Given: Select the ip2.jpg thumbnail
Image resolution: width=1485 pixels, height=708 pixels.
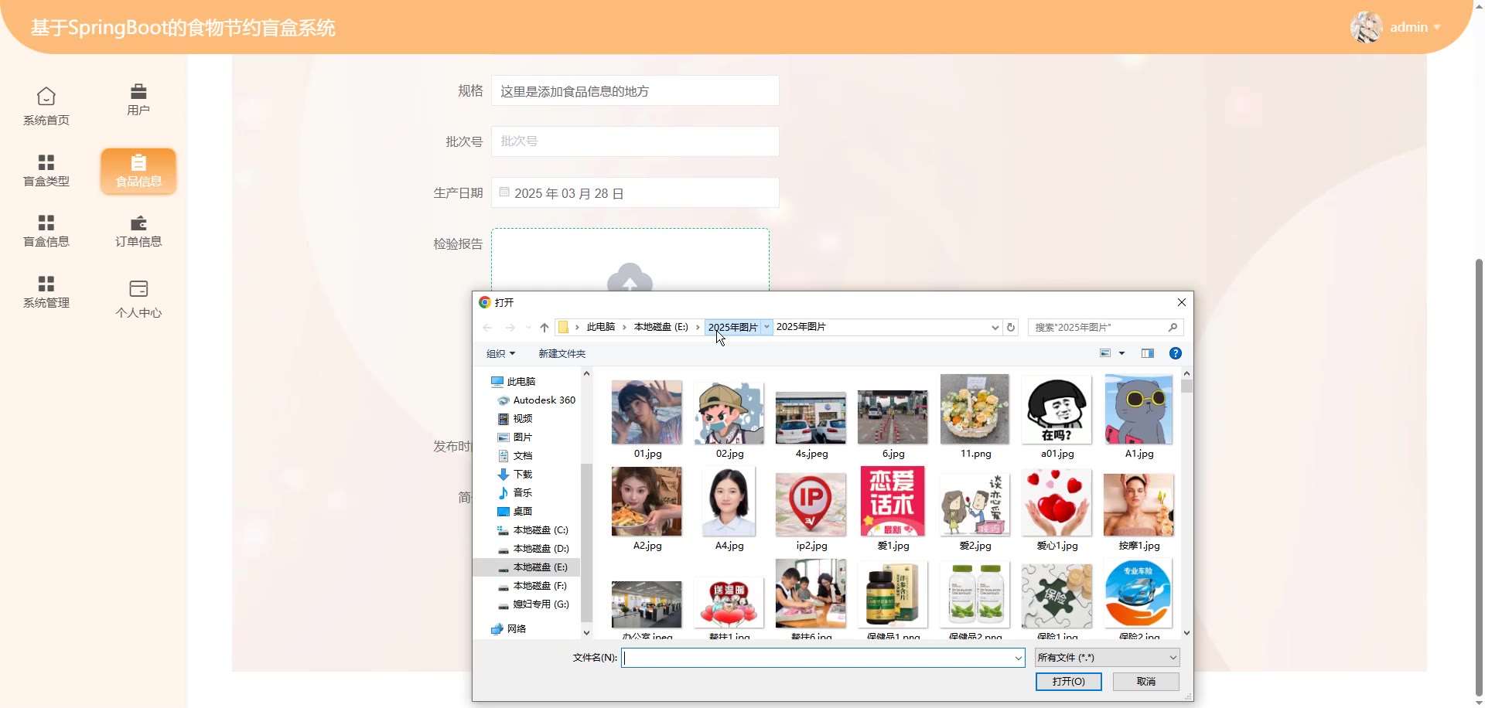Looking at the screenshot, I should coord(811,504).
